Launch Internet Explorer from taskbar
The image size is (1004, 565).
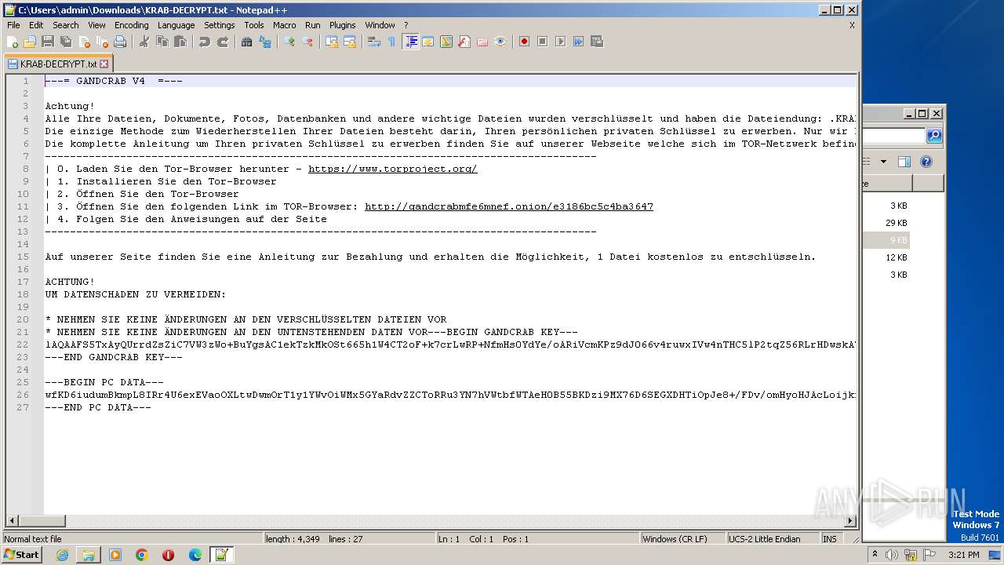[x=62, y=555]
